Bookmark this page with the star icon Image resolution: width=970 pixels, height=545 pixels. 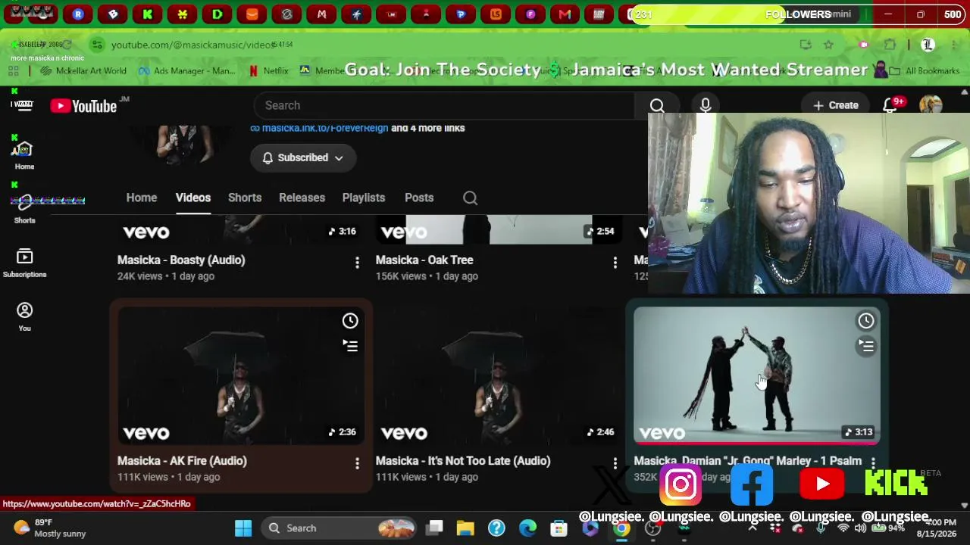828,45
